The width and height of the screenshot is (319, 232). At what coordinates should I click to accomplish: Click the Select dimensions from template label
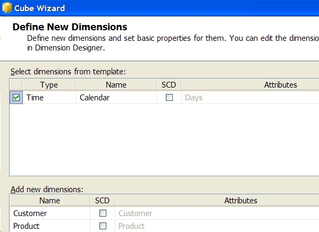68,72
